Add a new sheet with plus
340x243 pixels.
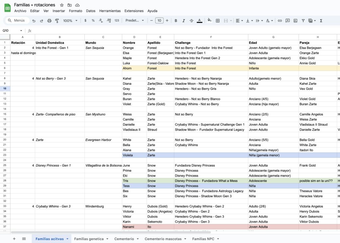(14, 239)
